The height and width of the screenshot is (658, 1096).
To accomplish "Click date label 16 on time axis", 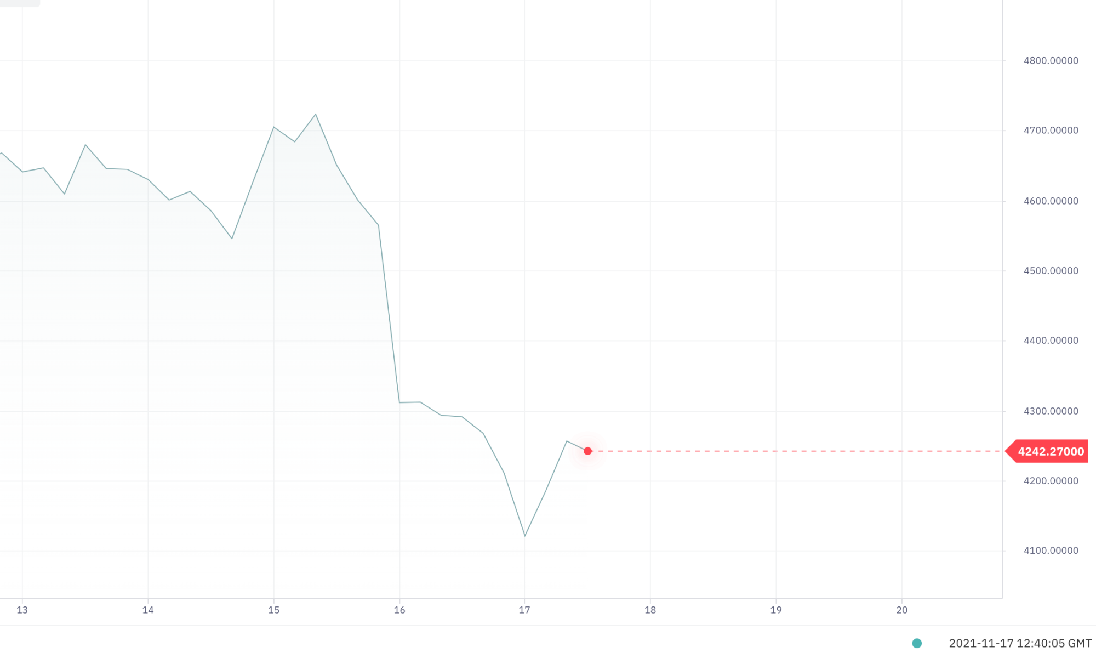I will click(x=399, y=610).
